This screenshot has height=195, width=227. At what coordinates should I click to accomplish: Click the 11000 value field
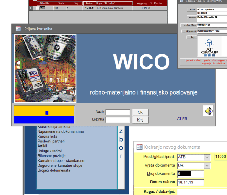click(x=220, y=157)
